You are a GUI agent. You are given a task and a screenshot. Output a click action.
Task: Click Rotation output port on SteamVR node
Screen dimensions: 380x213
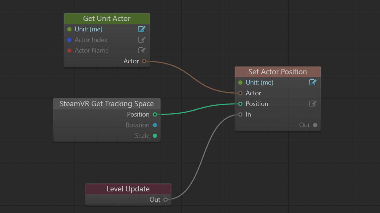pos(155,125)
